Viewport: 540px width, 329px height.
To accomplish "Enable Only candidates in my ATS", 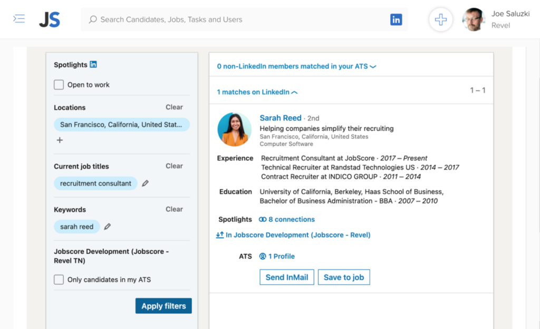I will 59,279.
